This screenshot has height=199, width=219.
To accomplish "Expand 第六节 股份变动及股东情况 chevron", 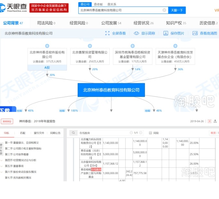I will click(x=2, y=172).
